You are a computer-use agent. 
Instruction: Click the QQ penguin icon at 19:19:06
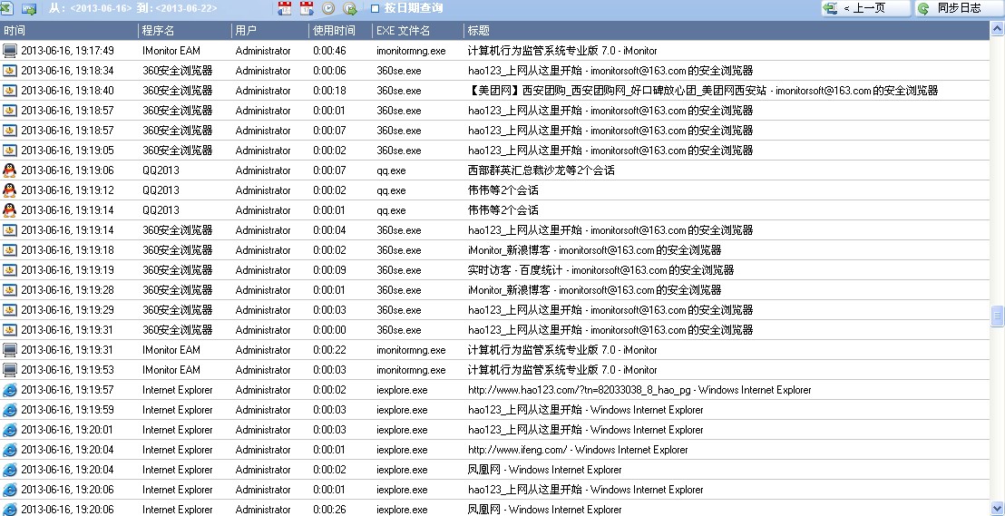tap(10, 170)
